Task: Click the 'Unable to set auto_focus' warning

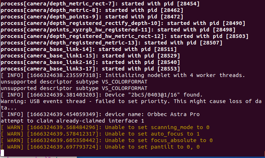Action: [100, 134]
